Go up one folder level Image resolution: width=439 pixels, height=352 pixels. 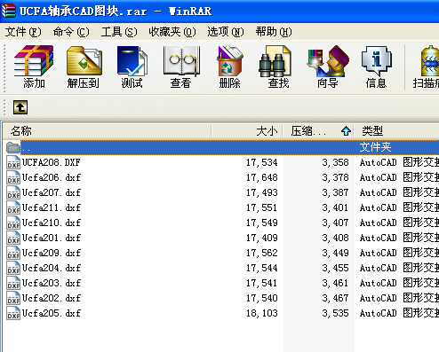click(x=20, y=107)
